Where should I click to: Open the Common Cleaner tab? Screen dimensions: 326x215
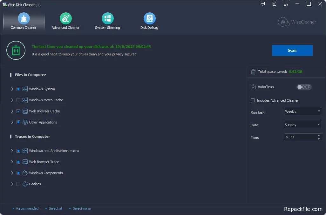24,21
